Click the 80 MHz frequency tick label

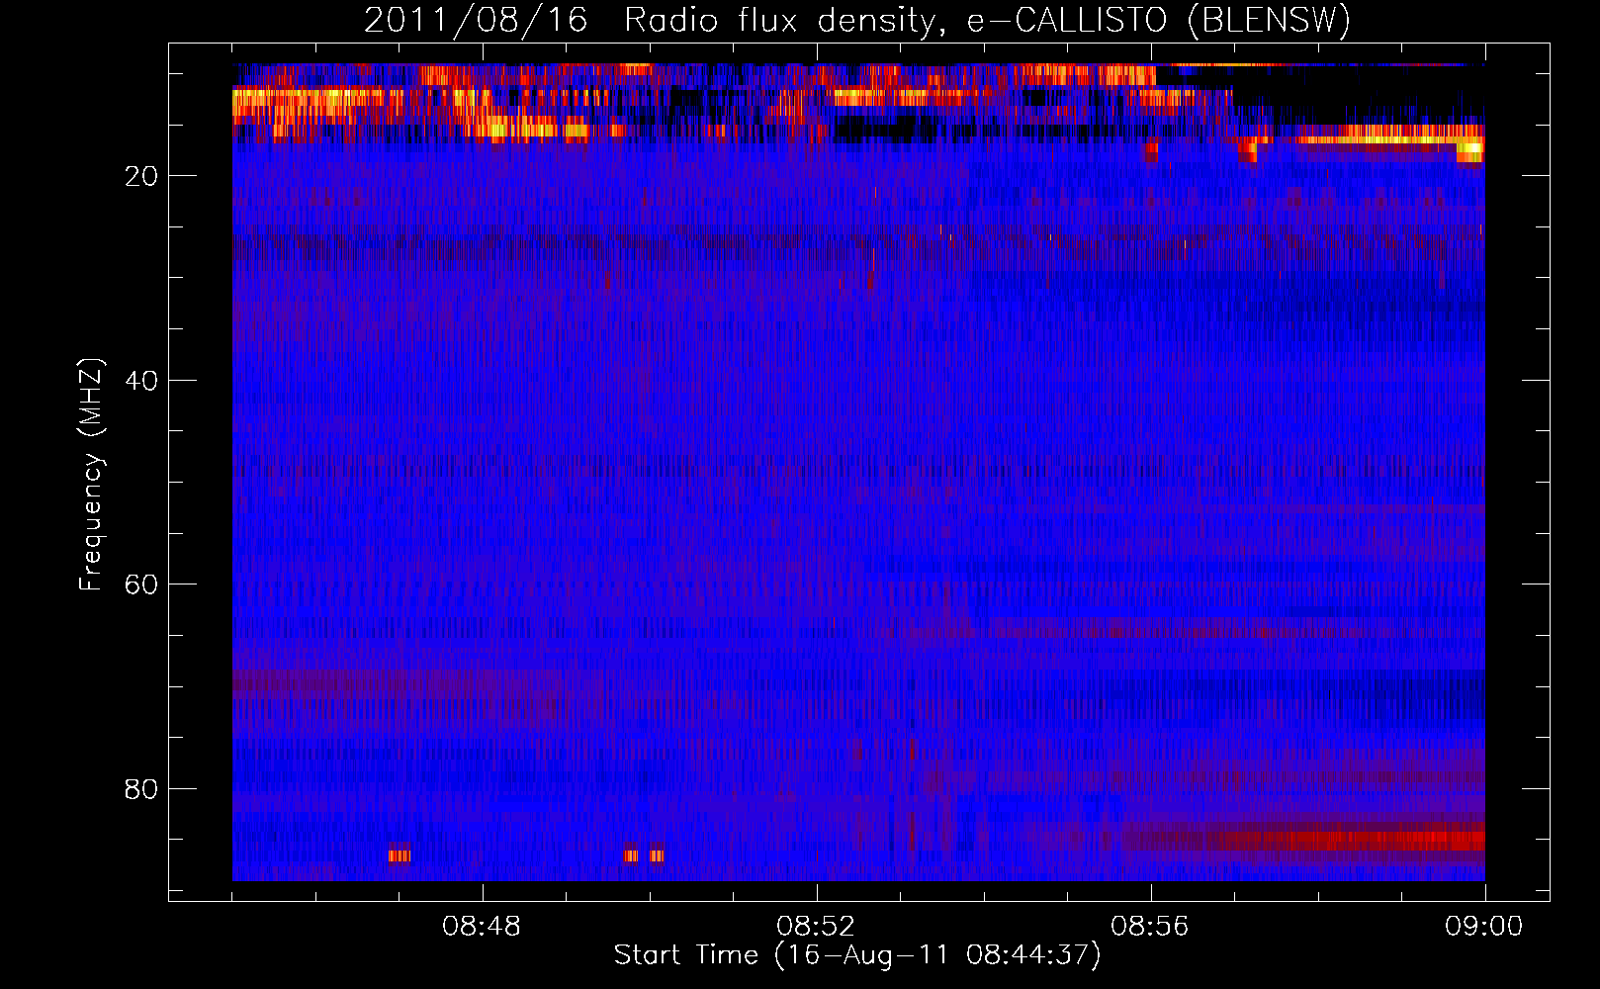[x=141, y=789]
